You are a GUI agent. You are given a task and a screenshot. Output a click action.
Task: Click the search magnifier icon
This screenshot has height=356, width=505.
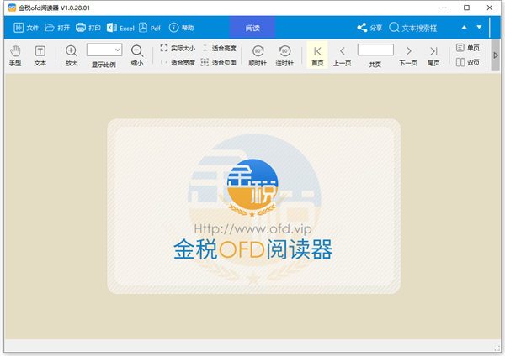[x=394, y=28]
